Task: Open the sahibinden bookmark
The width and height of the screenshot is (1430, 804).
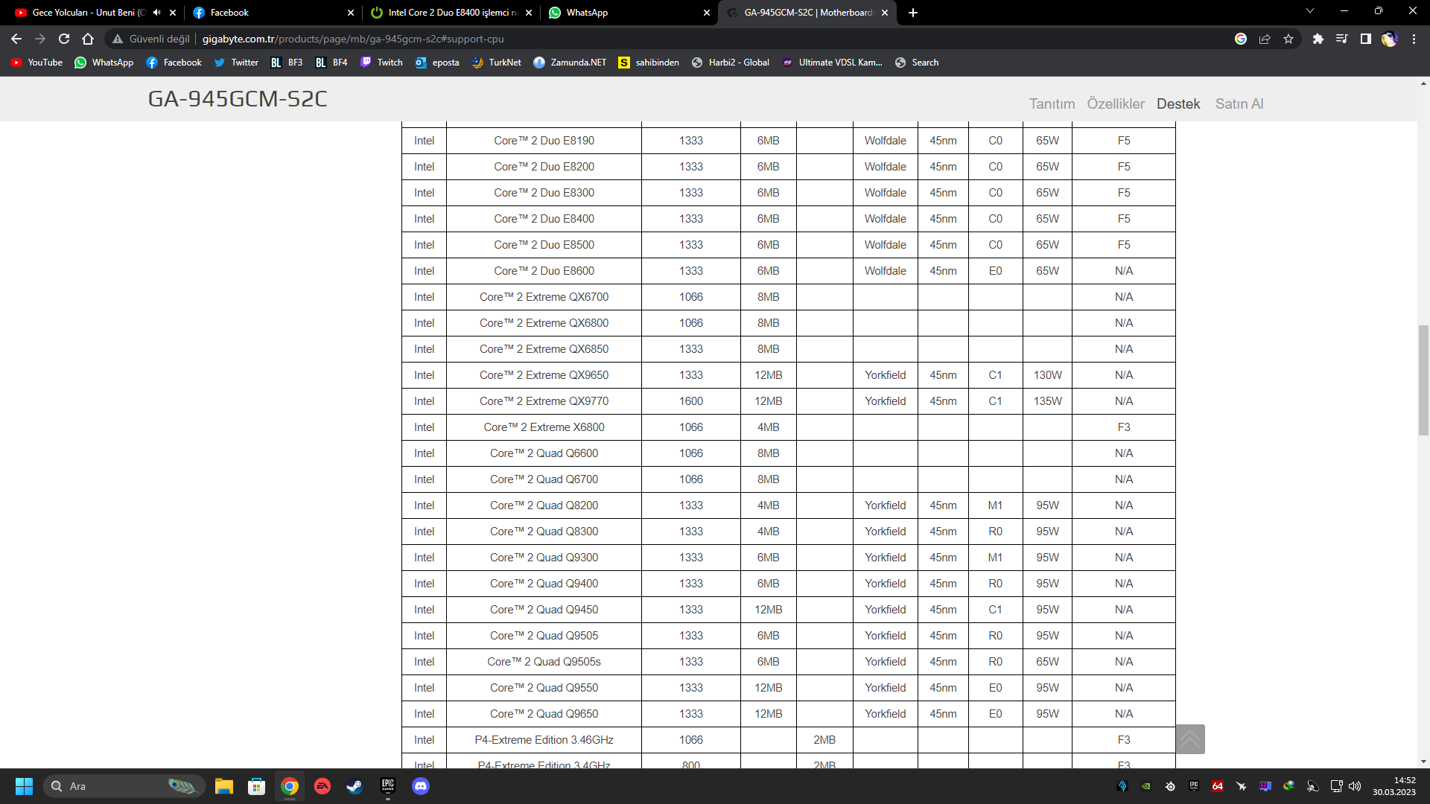Action: (649, 63)
